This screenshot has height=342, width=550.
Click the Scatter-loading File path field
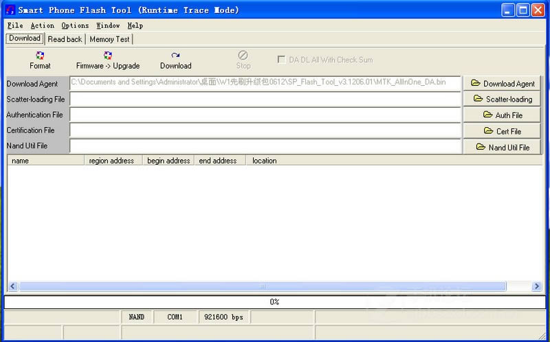265,99
